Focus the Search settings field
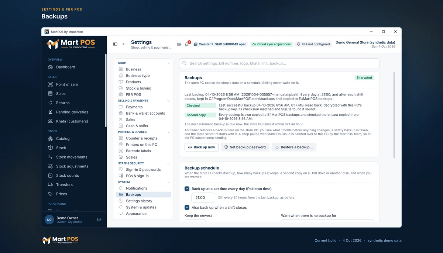This screenshot has height=253, width=443. 279,63
